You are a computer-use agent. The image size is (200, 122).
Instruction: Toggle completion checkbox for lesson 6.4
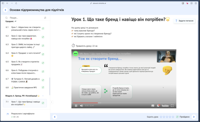coord(43,53)
